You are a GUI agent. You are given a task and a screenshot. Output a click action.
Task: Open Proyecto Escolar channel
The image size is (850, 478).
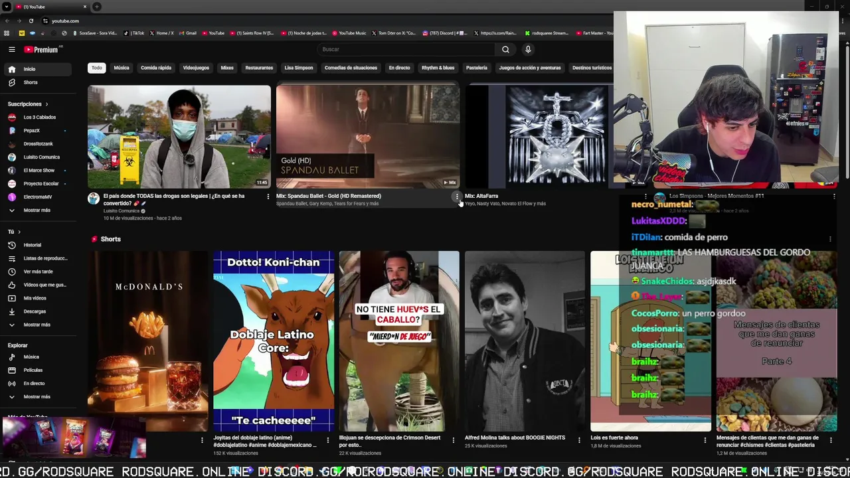37,184
